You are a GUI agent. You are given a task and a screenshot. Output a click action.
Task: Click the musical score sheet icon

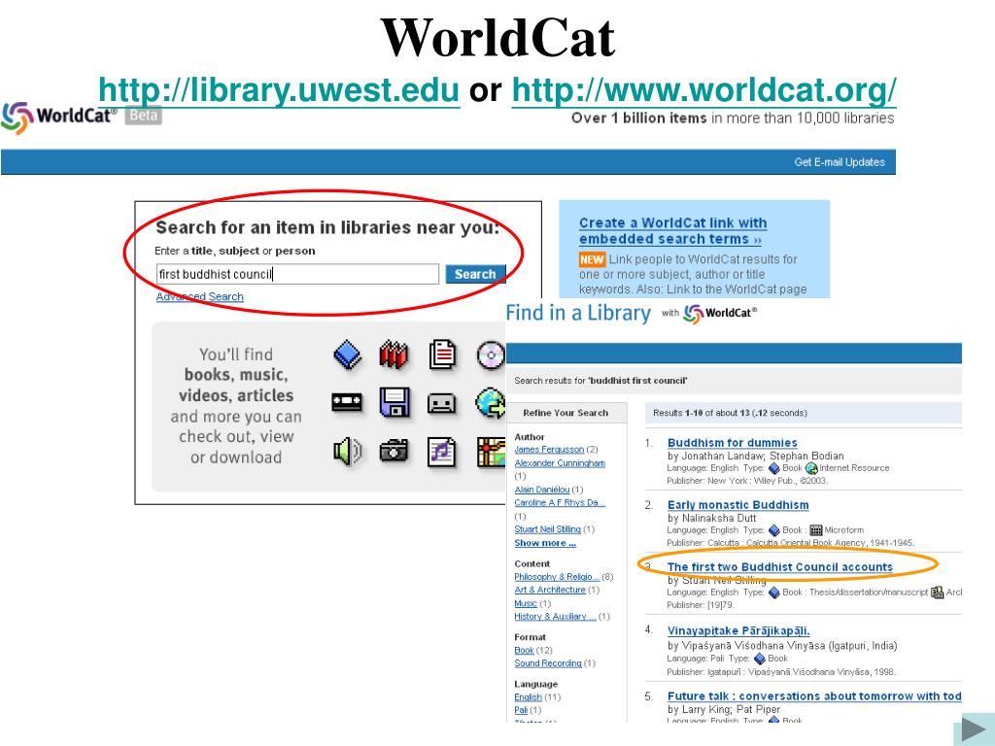coord(442,452)
